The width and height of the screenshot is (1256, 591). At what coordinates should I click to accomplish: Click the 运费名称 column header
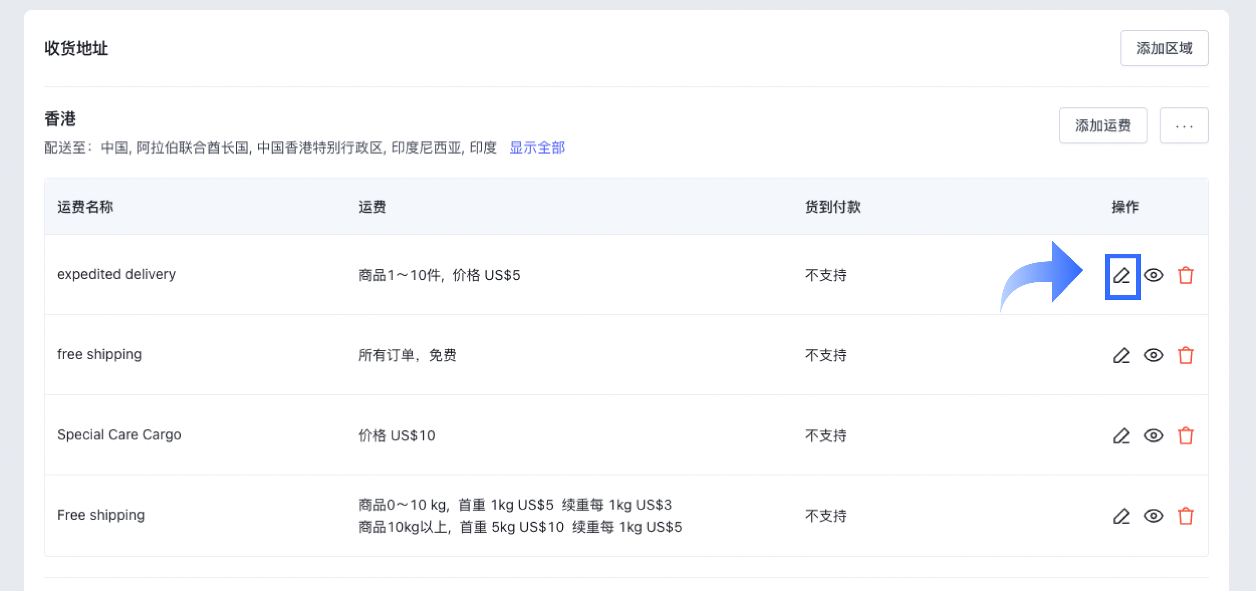(85, 207)
